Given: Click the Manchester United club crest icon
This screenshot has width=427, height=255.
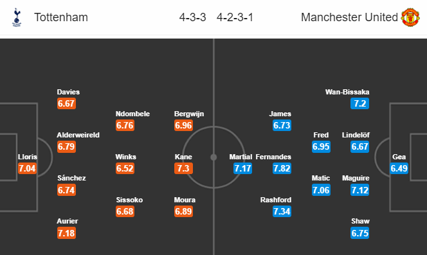Looking at the screenshot, I should tap(410, 17).
